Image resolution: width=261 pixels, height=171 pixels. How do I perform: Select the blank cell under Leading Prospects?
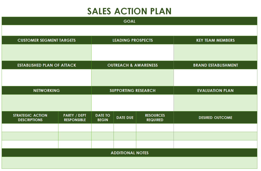pyautogui.click(x=133, y=52)
